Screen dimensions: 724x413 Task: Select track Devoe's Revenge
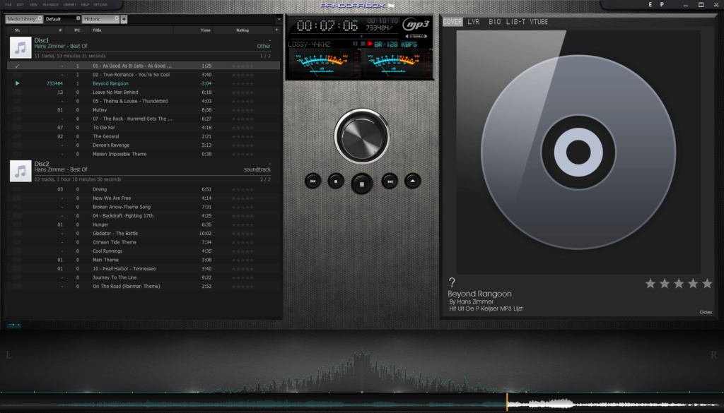(143, 145)
